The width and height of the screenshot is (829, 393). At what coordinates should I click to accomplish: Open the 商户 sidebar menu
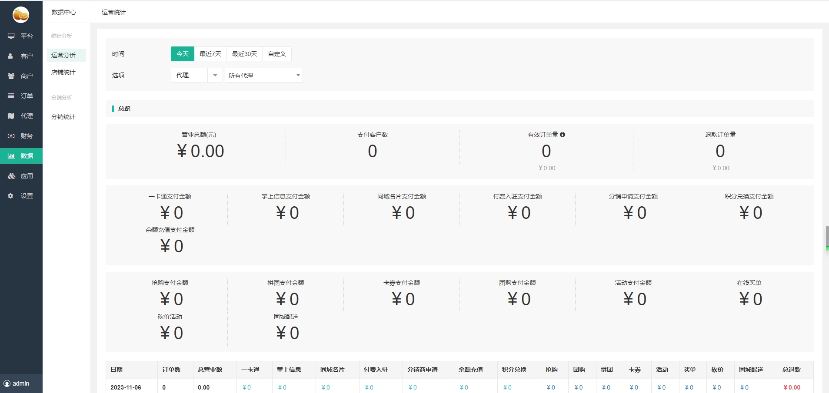click(21, 76)
